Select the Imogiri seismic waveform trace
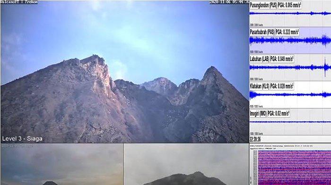Viewport: 331px width, 185px height. click(x=290, y=122)
